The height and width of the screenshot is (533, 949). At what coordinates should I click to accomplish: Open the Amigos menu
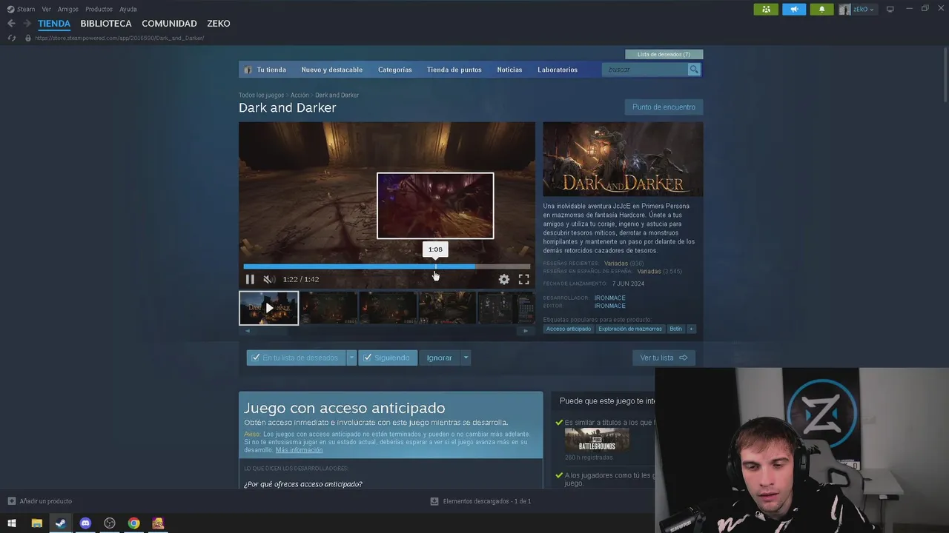68,9
